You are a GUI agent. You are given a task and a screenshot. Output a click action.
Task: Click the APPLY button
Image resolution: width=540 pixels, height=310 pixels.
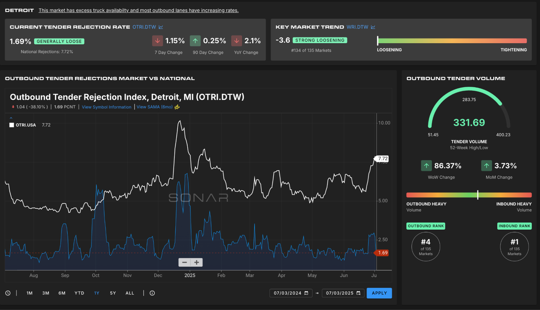point(379,293)
